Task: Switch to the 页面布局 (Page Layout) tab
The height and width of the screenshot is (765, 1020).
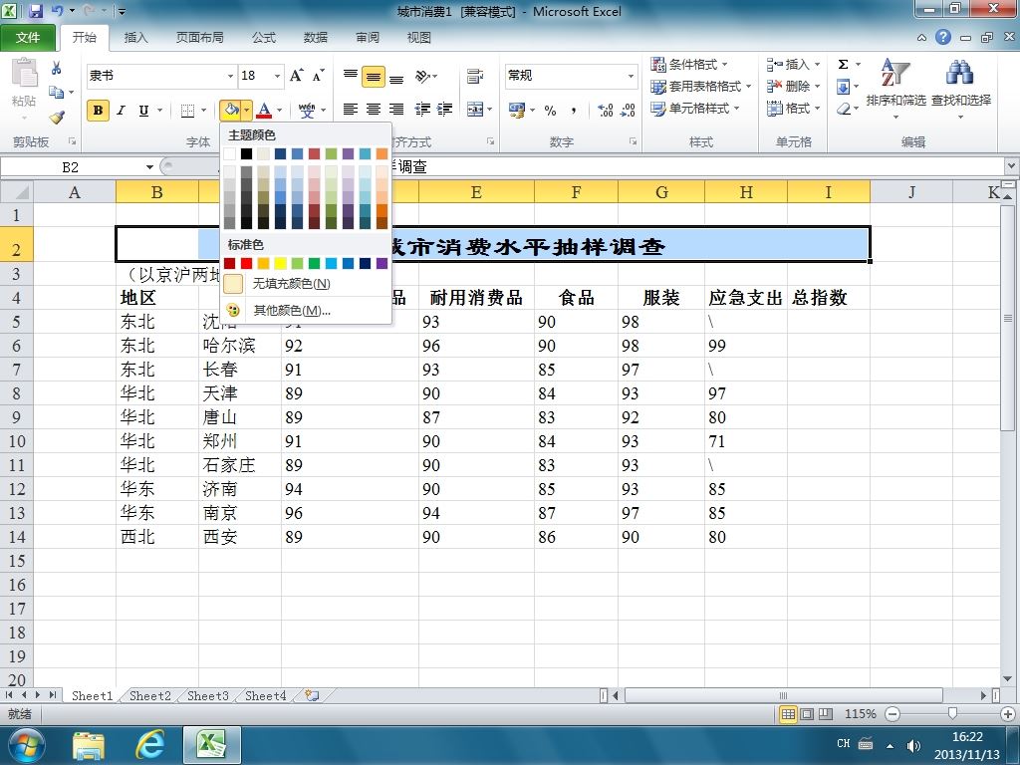Action: (199, 38)
